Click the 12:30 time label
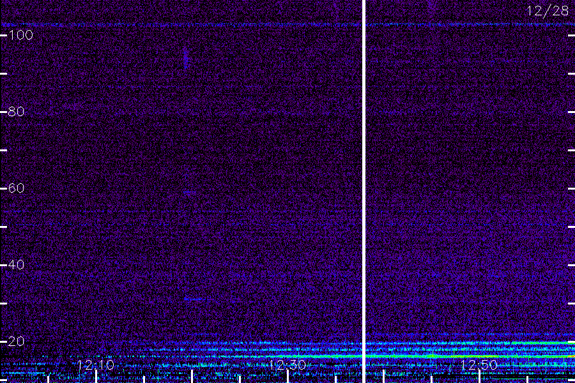This screenshot has width=575, height=383. [287, 365]
